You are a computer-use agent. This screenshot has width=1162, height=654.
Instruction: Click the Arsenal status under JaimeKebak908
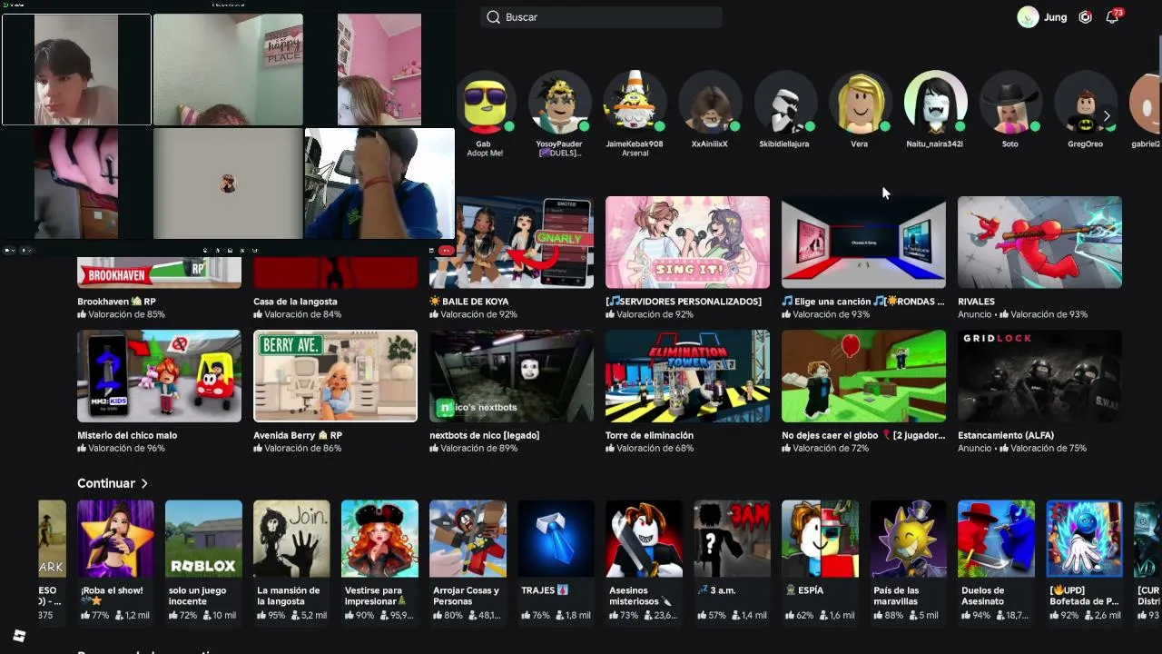coord(635,153)
